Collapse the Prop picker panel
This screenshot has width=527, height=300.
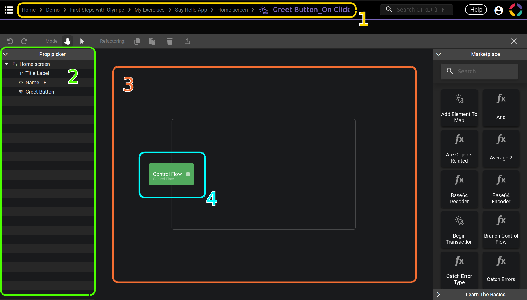5,54
